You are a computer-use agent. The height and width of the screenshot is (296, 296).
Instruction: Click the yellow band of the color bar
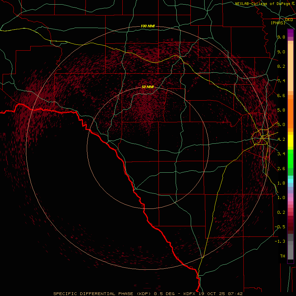[x=290, y=141]
